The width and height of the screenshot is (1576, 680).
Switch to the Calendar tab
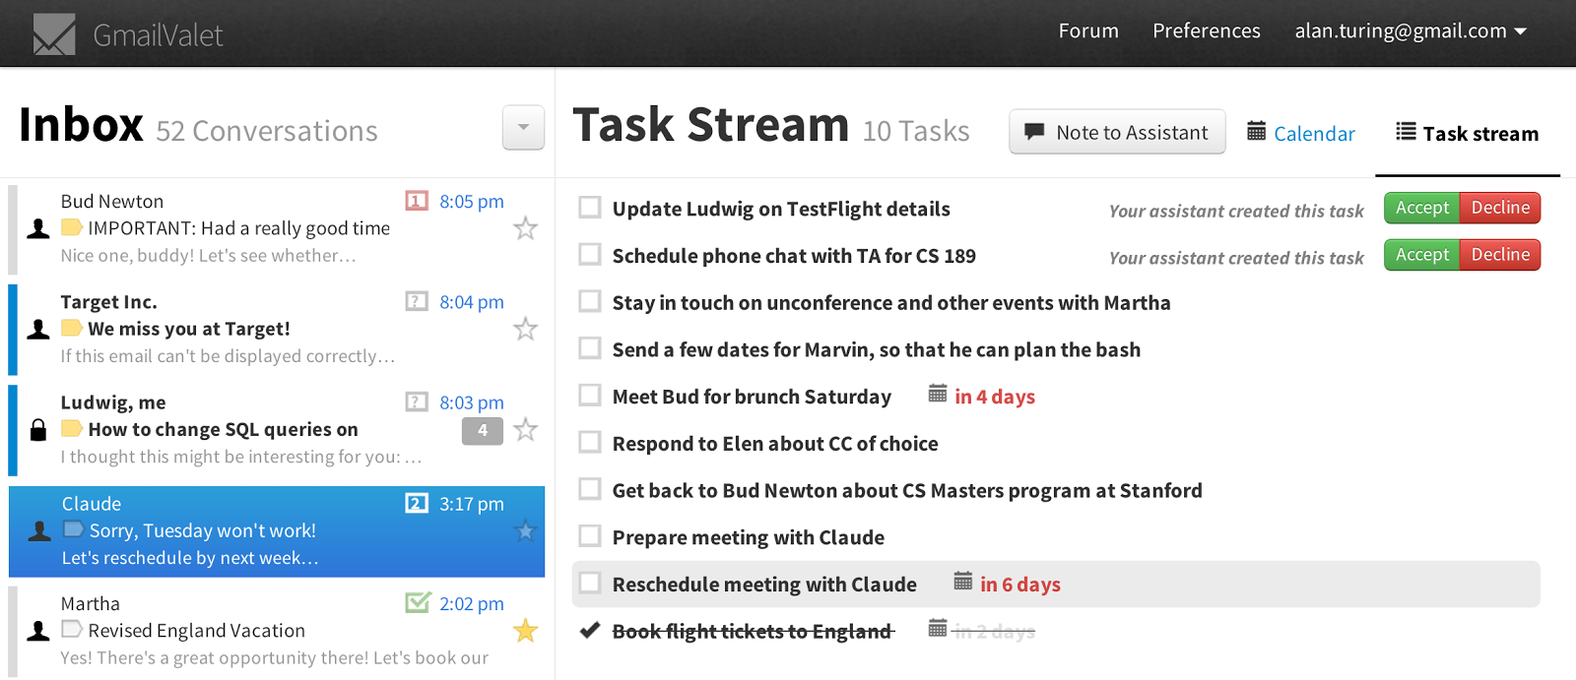(x=1301, y=133)
